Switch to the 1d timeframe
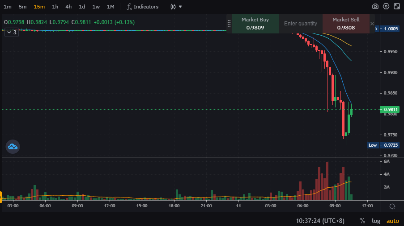The height and width of the screenshot is (226, 404). [82, 7]
